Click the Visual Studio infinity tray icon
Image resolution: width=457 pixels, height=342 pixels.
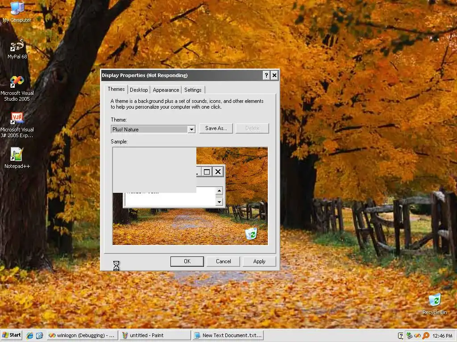417,336
